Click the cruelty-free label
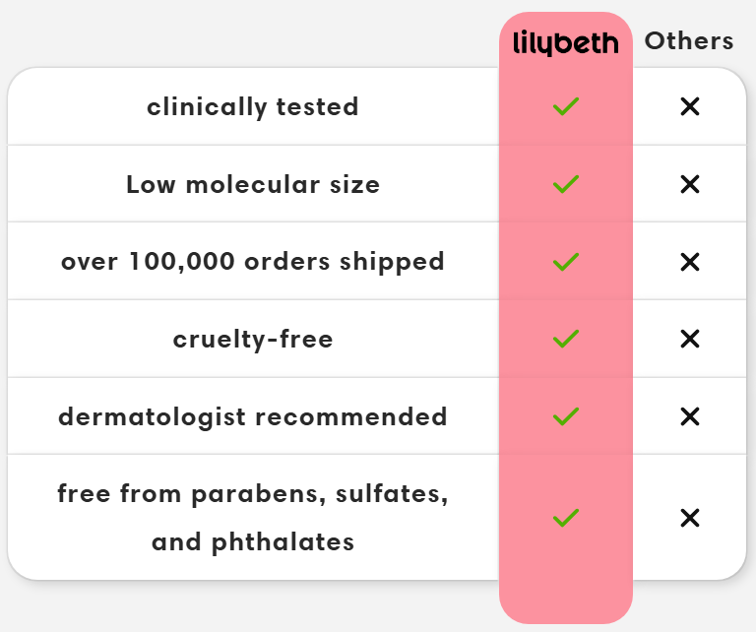Viewport: 756px width, 632px height. coord(253,340)
